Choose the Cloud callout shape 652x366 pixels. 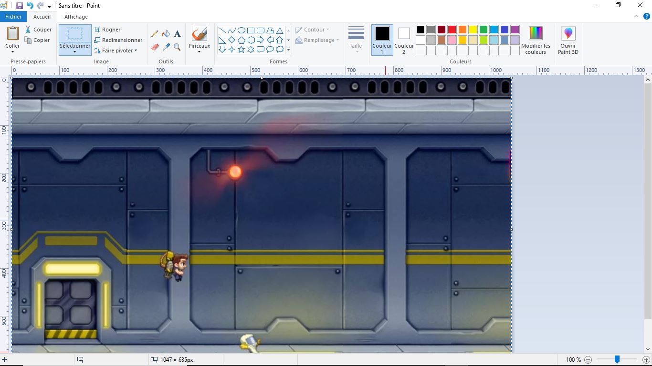[280, 49]
